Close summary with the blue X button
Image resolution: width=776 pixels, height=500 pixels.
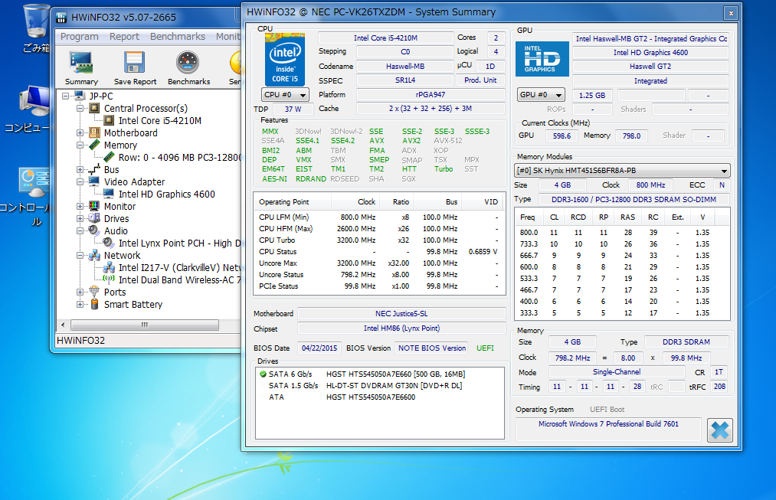(719, 430)
